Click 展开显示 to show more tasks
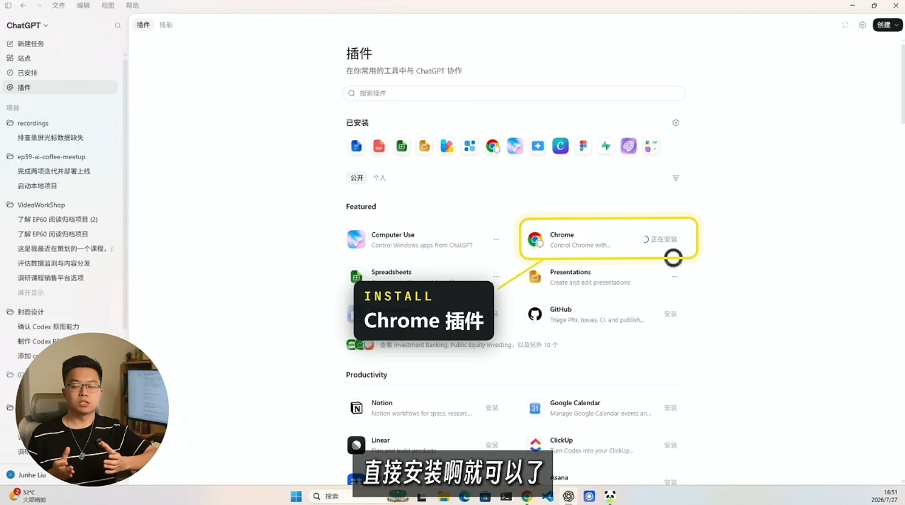The width and height of the screenshot is (905, 505). point(31,293)
